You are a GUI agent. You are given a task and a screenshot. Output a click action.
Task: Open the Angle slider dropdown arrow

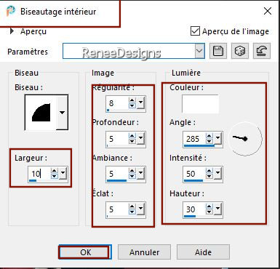coord(217,139)
